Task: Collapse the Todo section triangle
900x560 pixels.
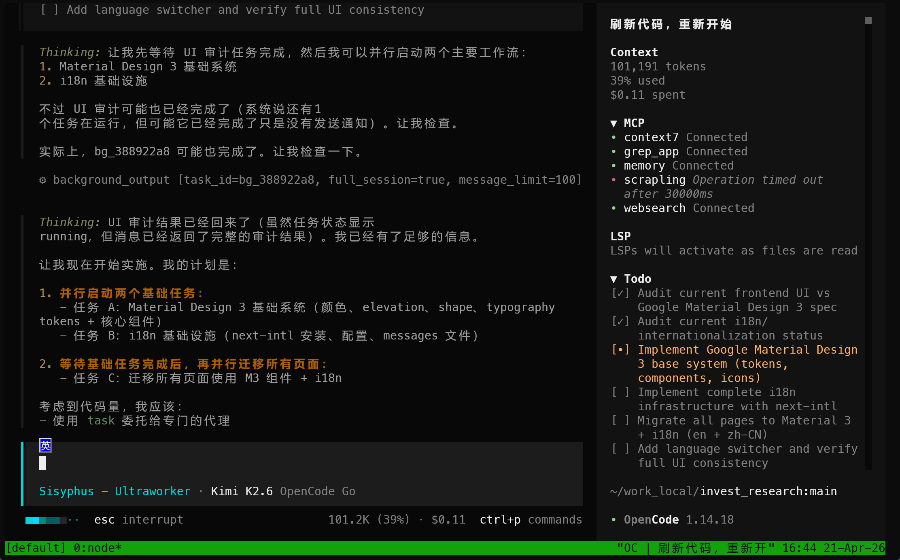Action: 614,279
